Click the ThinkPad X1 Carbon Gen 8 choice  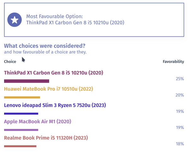pos(54,73)
